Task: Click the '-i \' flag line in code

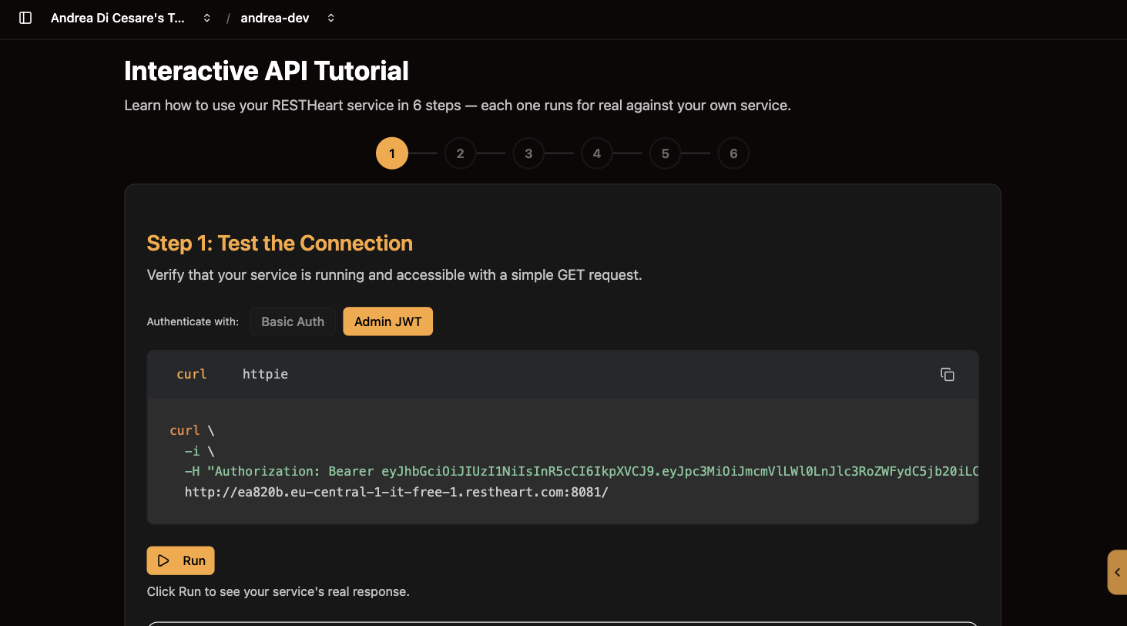Action: point(200,451)
